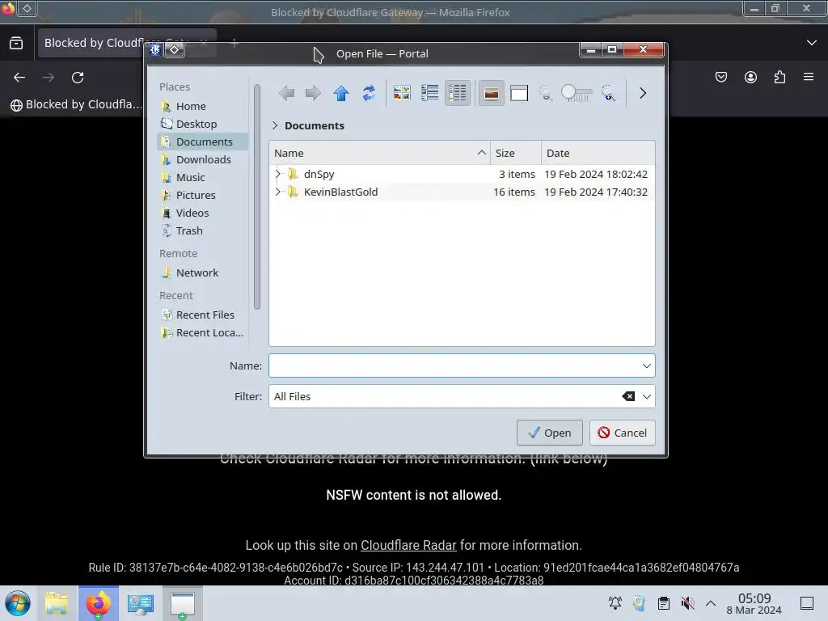Switch to Compact list view
828x621 pixels.
click(x=430, y=94)
